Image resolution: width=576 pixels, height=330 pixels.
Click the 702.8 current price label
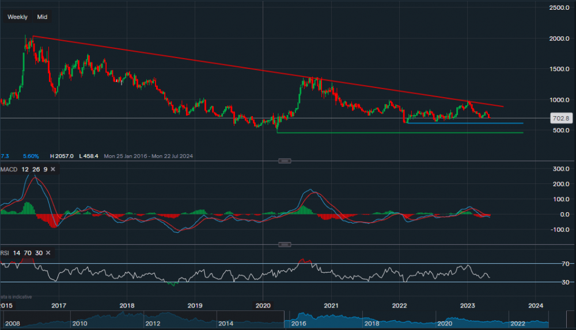pyautogui.click(x=560, y=118)
